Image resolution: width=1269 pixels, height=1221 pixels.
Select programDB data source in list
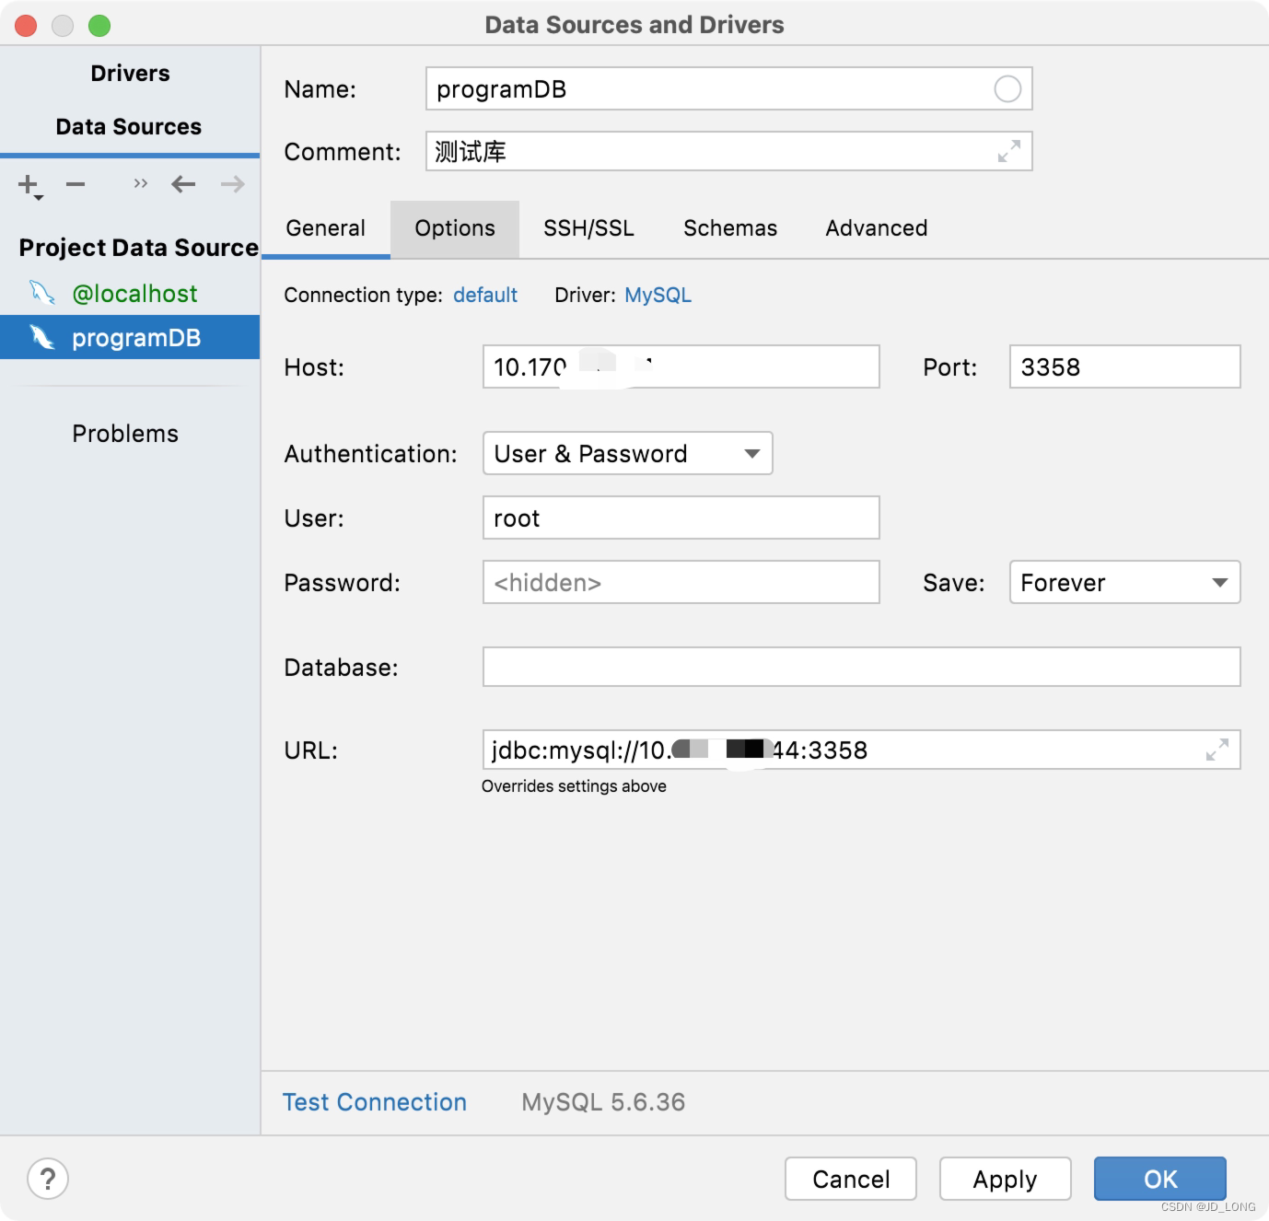tap(130, 338)
